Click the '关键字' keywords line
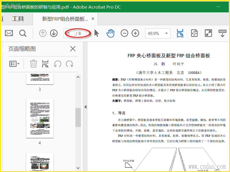Viewport: 230px width, 172px height. click(144, 101)
